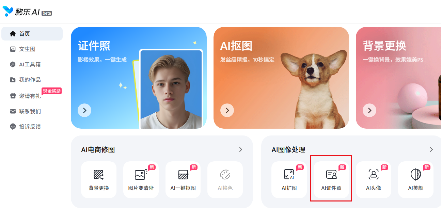Viewport: 441px width, 210px height.
Task: Select the AI证件照 ID card icon
Action: tap(331, 175)
